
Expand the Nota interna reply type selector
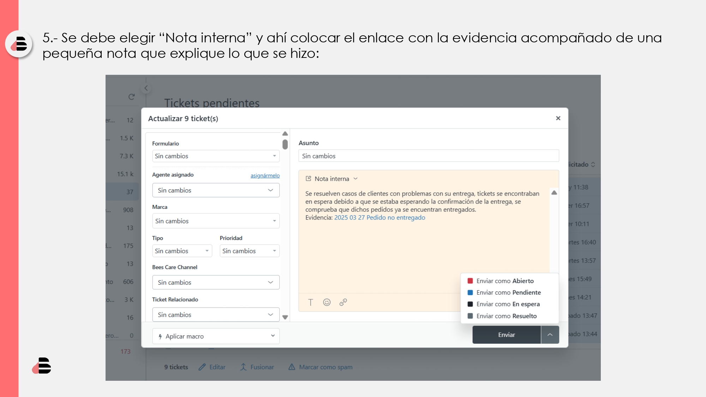click(332, 179)
